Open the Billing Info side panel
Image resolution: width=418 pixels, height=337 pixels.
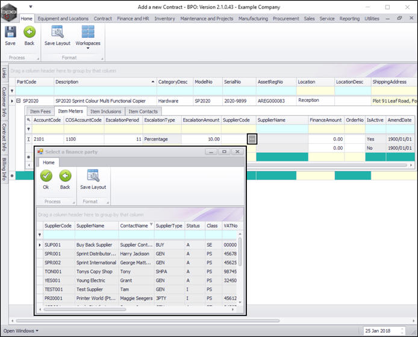coord(4,170)
